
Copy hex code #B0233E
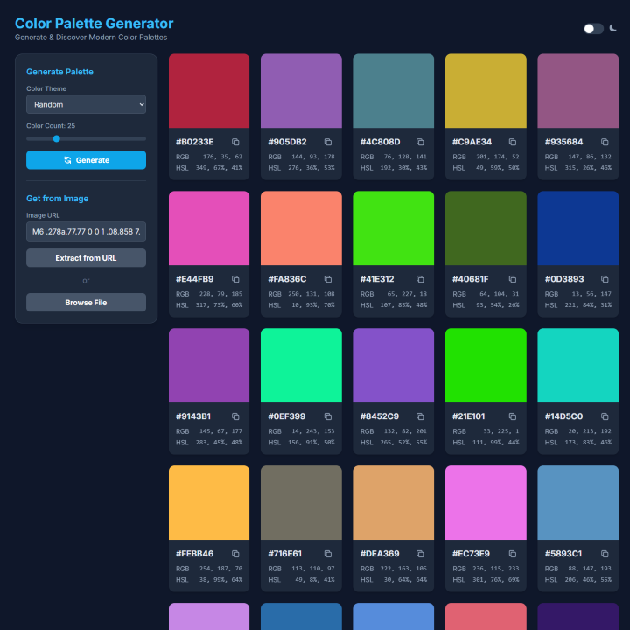[x=235, y=142]
